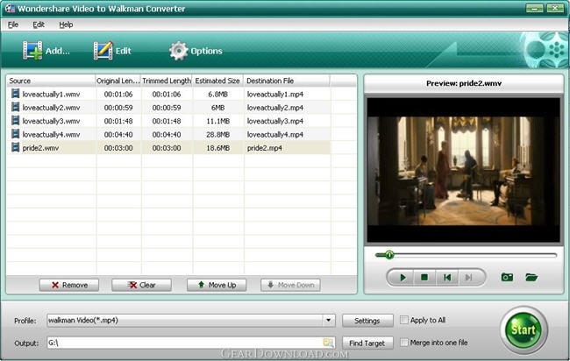Close the converter window
Screen dimensions: 570x361
[x=555, y=8]
